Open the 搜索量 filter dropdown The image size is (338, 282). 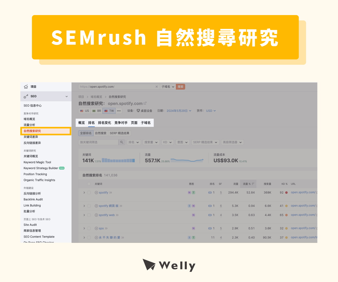click(151, 142)
